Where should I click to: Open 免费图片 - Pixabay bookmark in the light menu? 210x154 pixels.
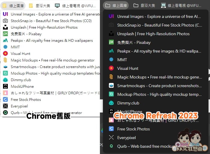50,34
